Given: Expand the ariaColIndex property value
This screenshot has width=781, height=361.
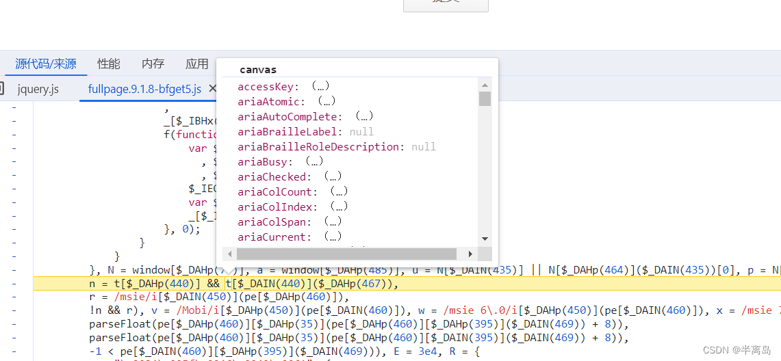Looking at the screenshot, I should click(339, 206).
